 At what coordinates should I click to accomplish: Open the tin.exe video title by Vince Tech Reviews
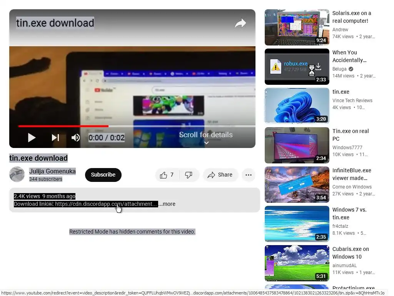[x=341, y=92]
